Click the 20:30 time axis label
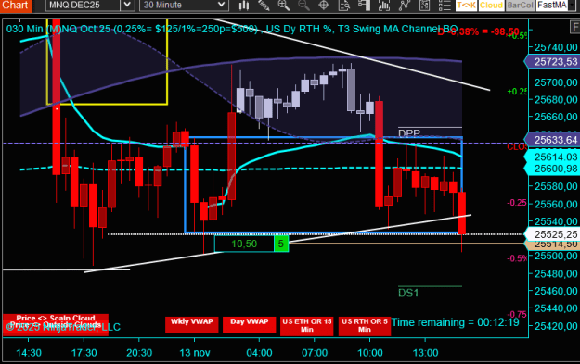The image size is (580, 364). click(x=139, y=353)
